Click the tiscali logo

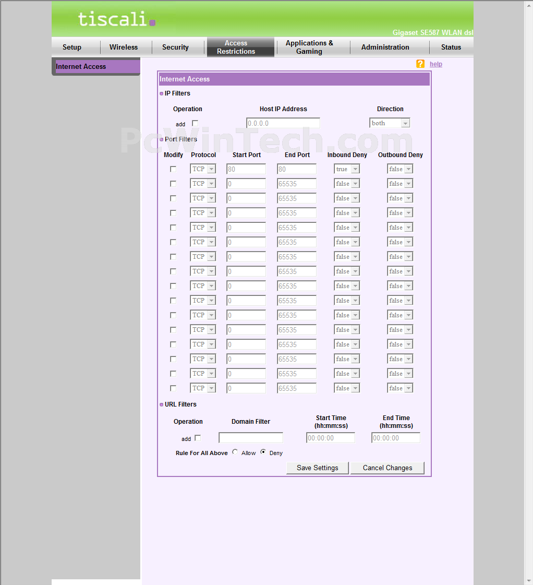[x=116, y=19]
